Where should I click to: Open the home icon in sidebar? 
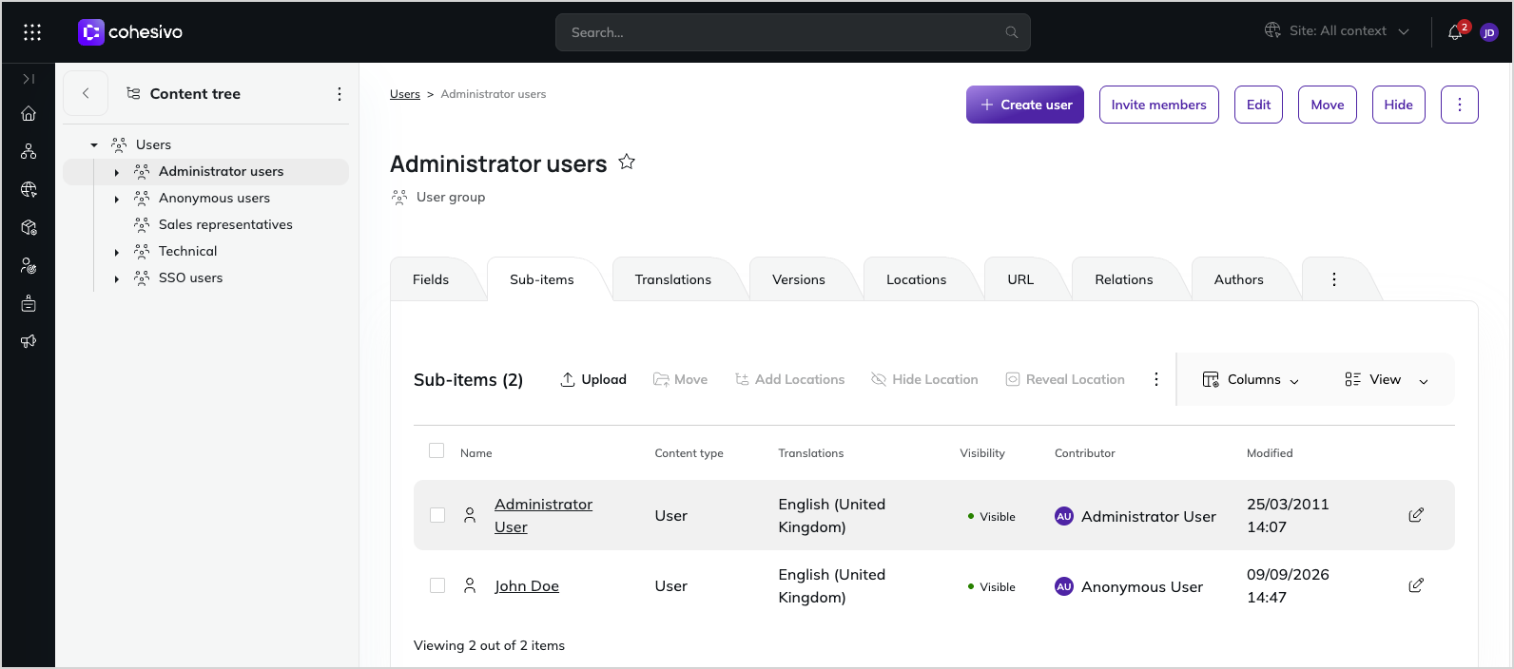coord(29,113)
